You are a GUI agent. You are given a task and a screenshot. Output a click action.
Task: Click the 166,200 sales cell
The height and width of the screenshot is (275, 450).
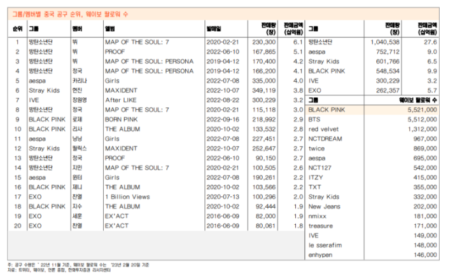(x=264, y=71)
